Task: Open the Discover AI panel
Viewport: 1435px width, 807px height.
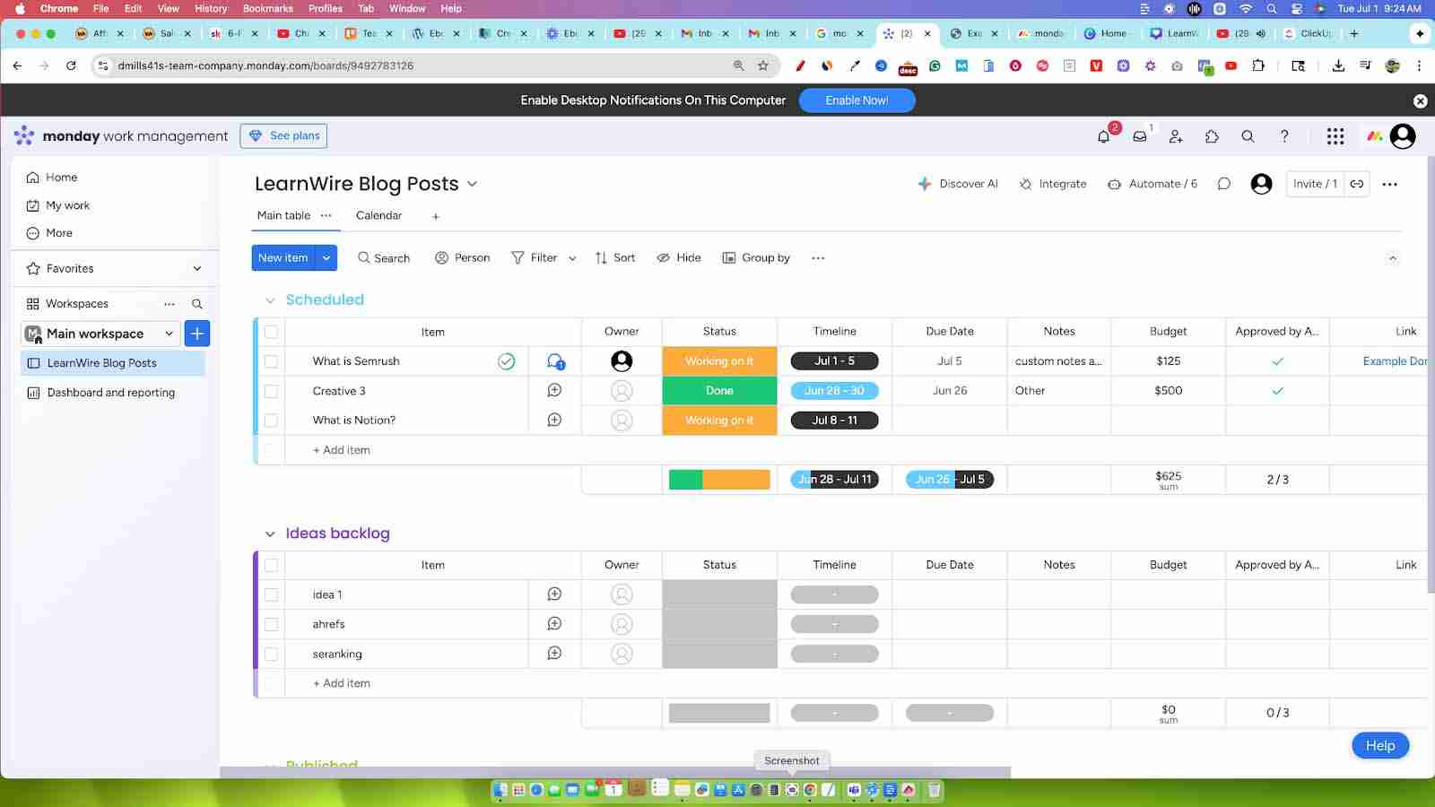Action: (959, 183)
